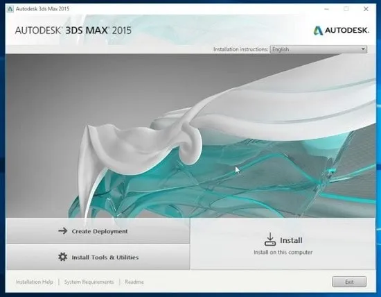Viewport: 381px width, 297px height.
Task: Click the Autodesk logo in the header
Action: [x=341, y=31]
